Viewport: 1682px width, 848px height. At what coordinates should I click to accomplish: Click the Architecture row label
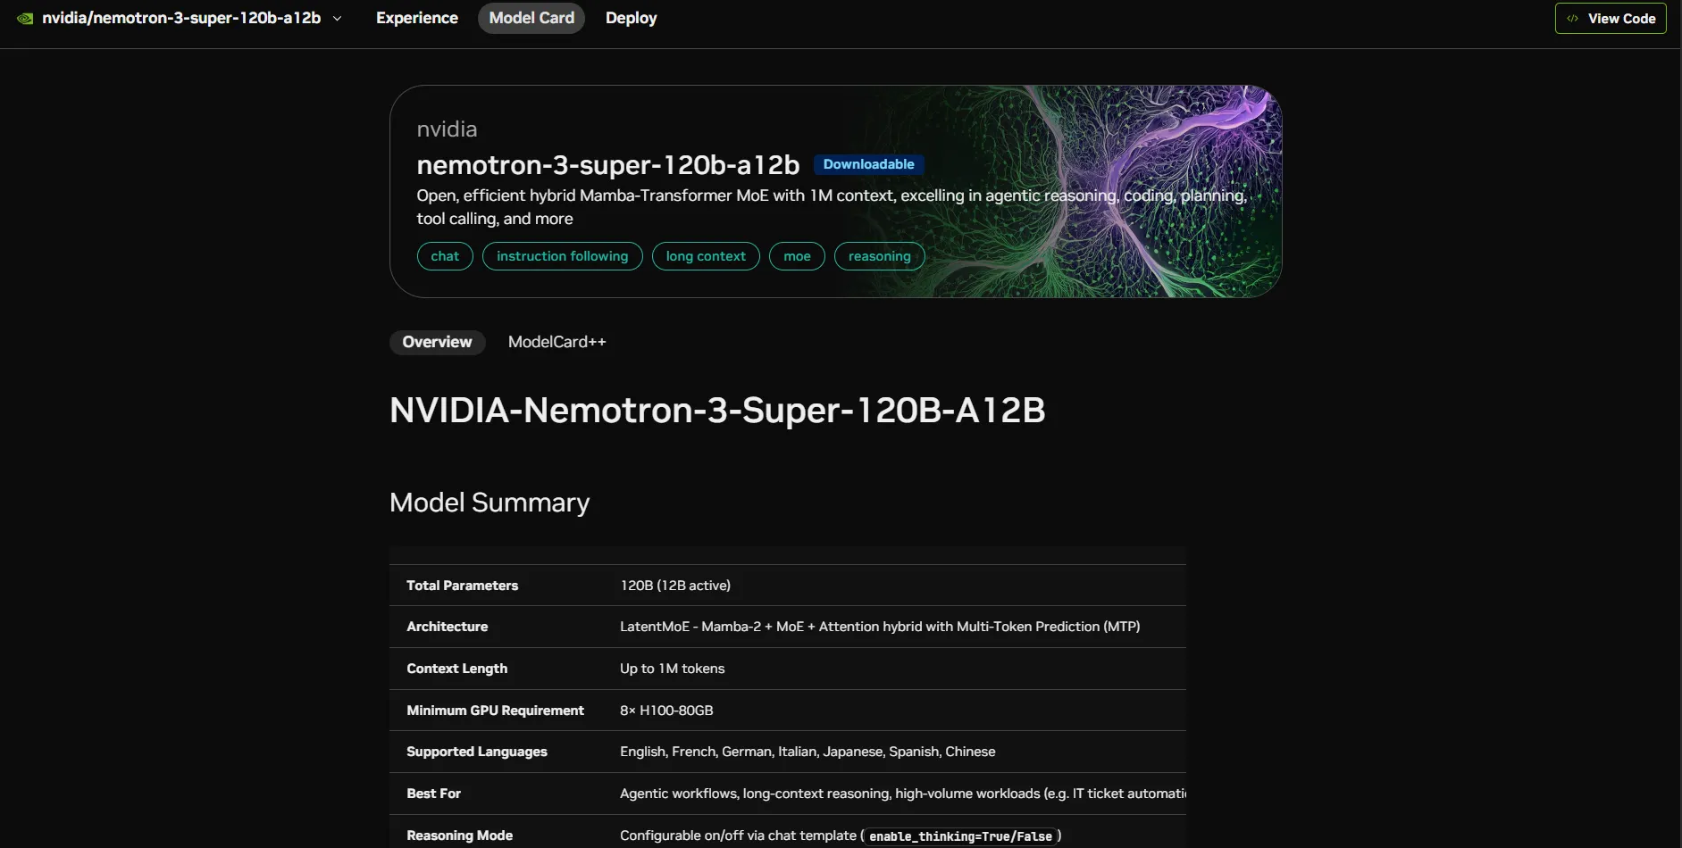point(447,627)
